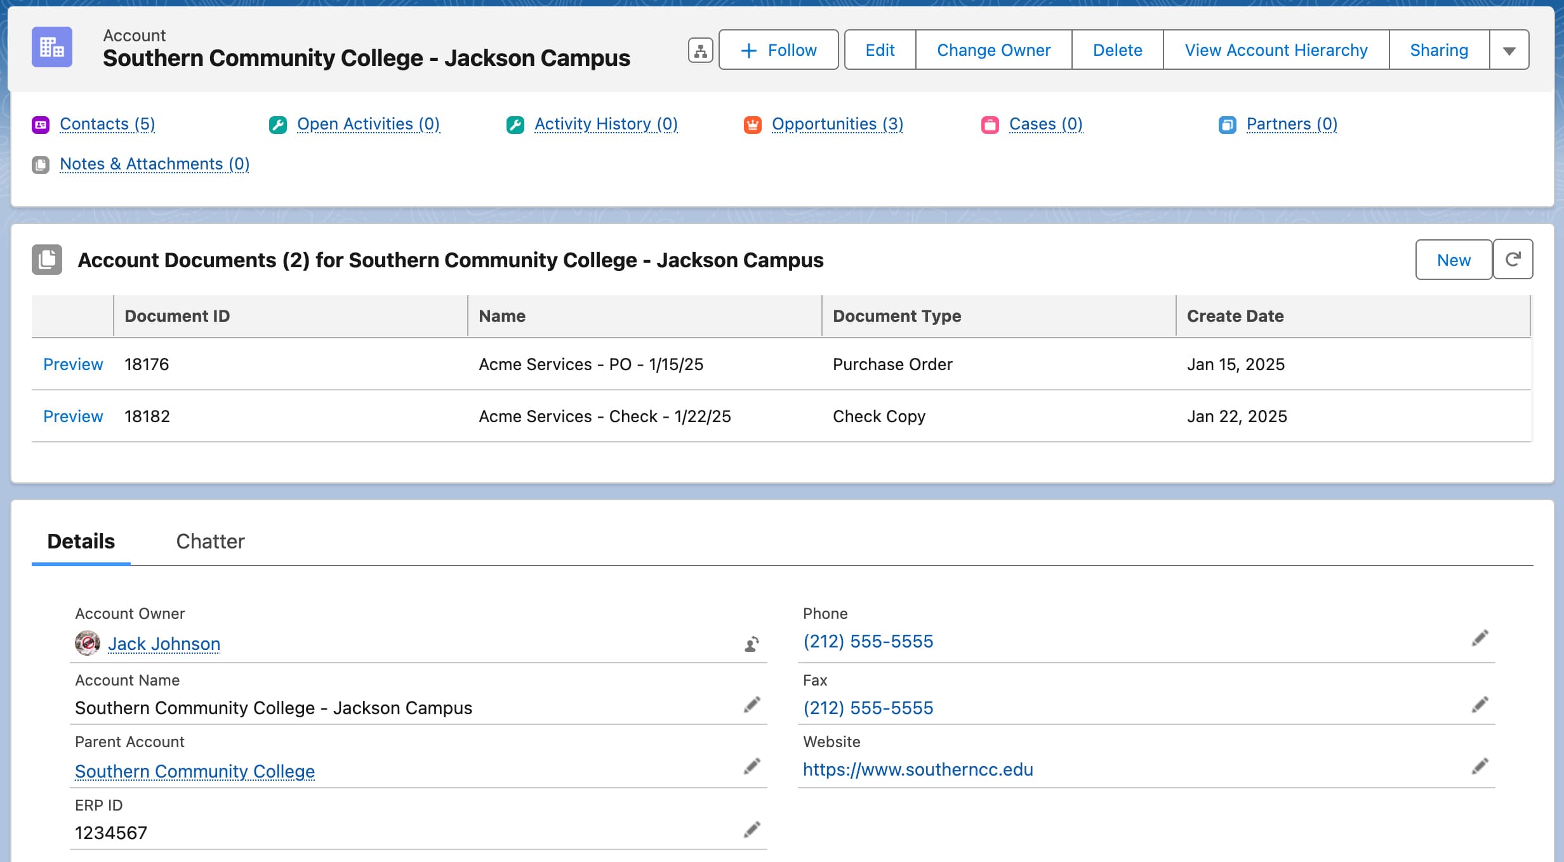Click the Cases briefcase icon

coord(990,125)
